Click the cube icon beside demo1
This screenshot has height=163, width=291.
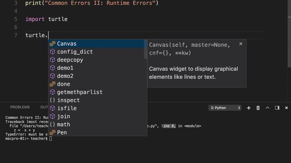pos(53,68)
